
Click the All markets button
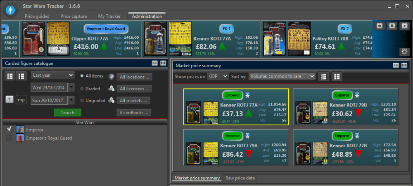point(133,101)
